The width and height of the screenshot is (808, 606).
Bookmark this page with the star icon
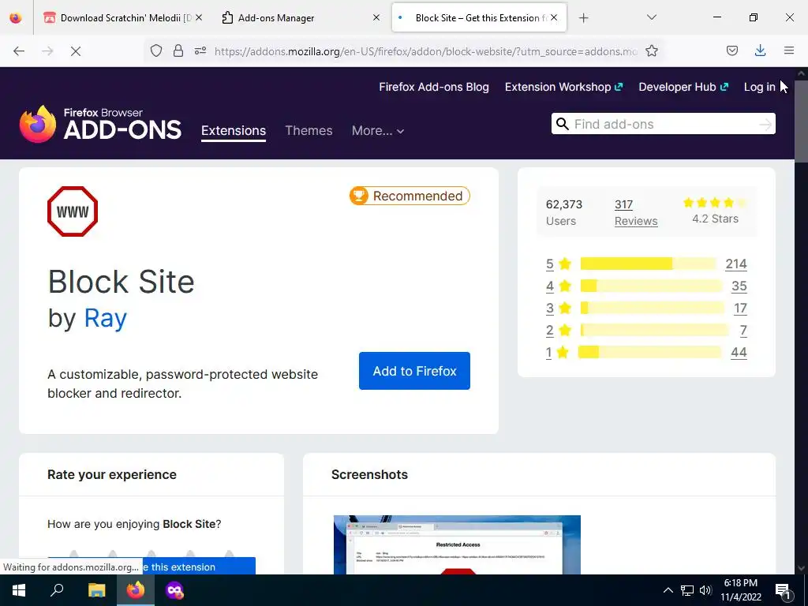652,50
